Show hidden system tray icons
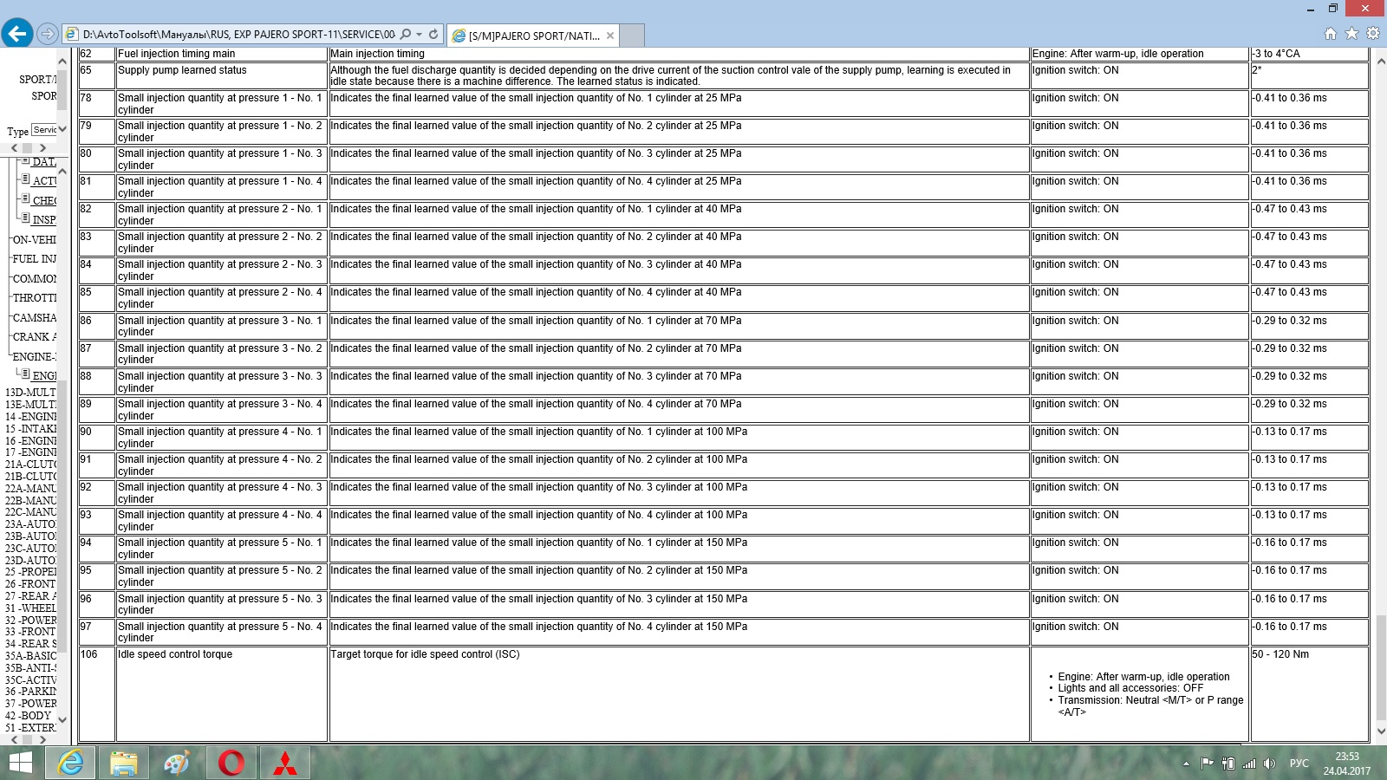1387x780 pixels. (x=1185, y=764)
